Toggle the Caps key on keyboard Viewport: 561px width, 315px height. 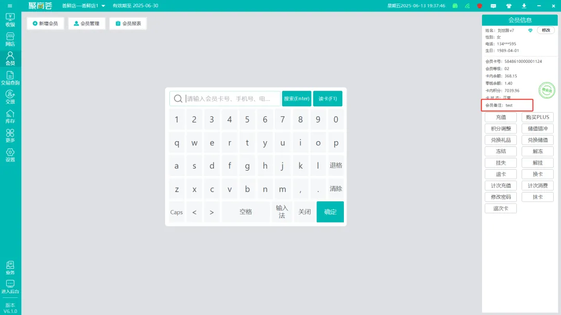point(177,212)
